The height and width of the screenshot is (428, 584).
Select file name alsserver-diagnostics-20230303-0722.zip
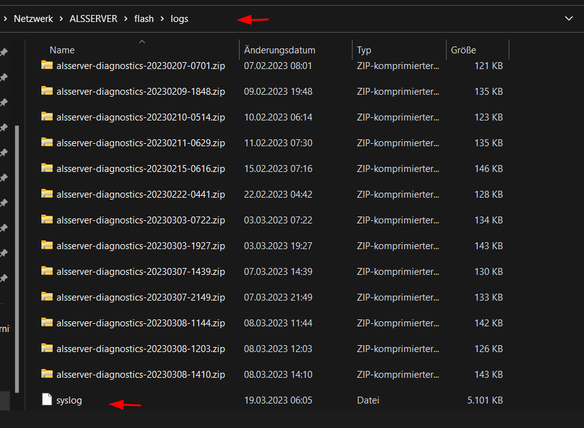pyautogui.click(x=141, y=220)
